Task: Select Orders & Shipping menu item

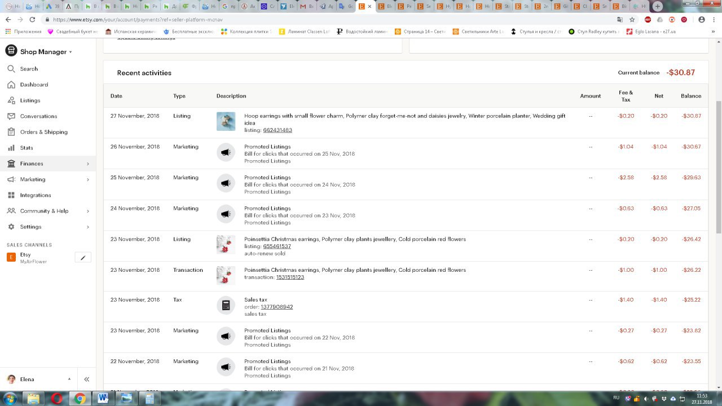Action: tap(43, 132)
